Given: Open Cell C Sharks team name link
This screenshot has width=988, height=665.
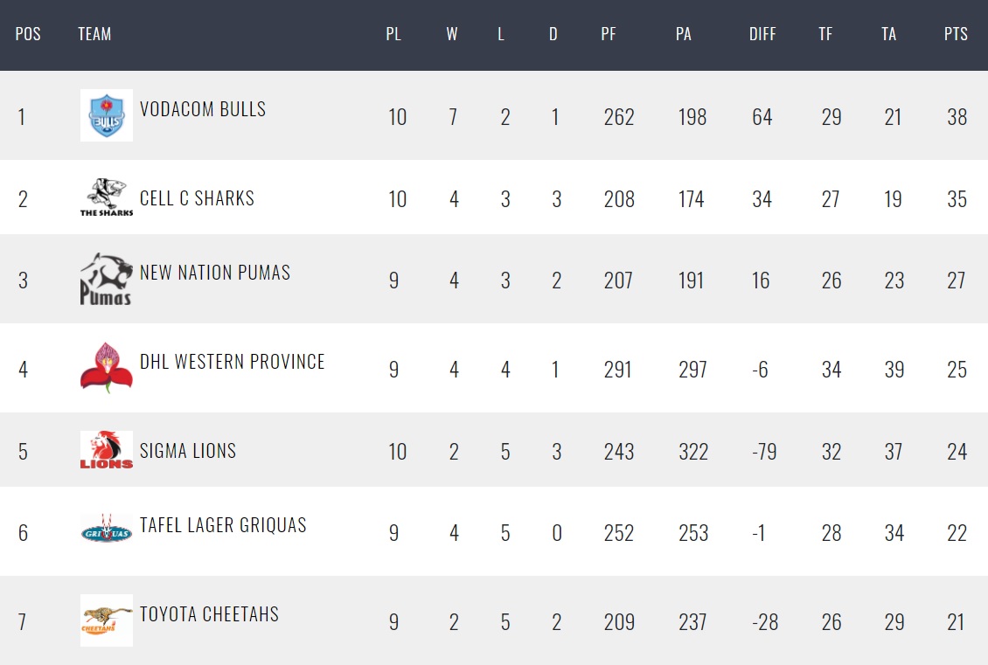Looking at the screenshot, I should coord(198,198).
